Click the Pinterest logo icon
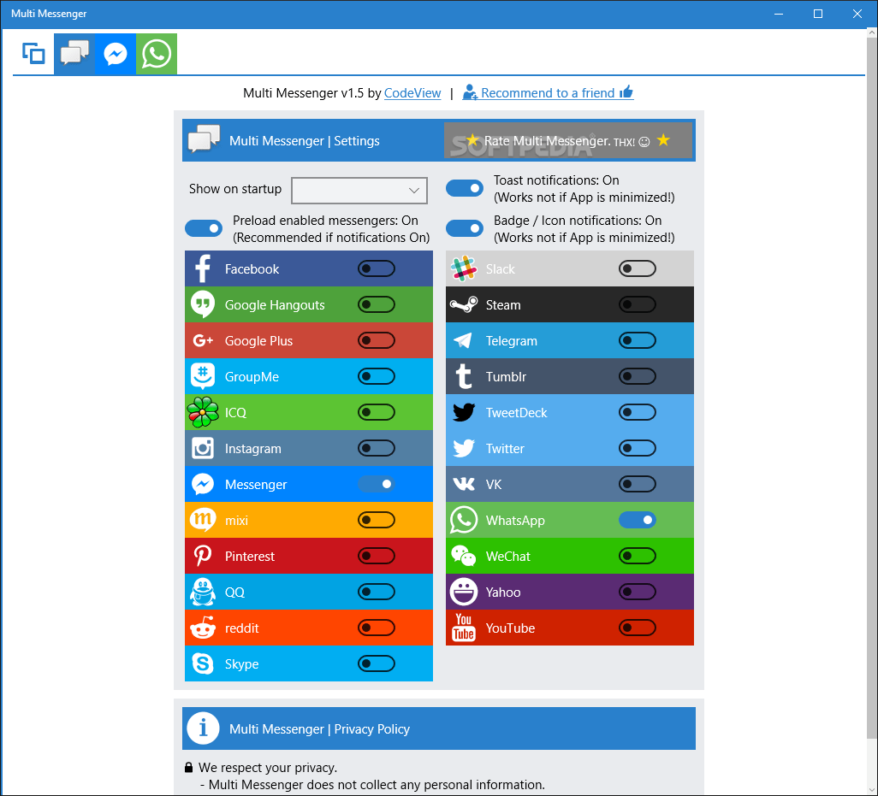The height and width of the screenshot is (796, 878). tap(203, 556)
